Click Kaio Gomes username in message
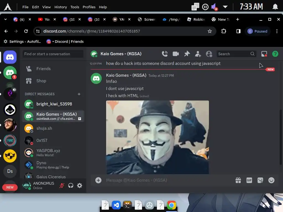This screenshot has width=283, height=212. coord(126,75)
